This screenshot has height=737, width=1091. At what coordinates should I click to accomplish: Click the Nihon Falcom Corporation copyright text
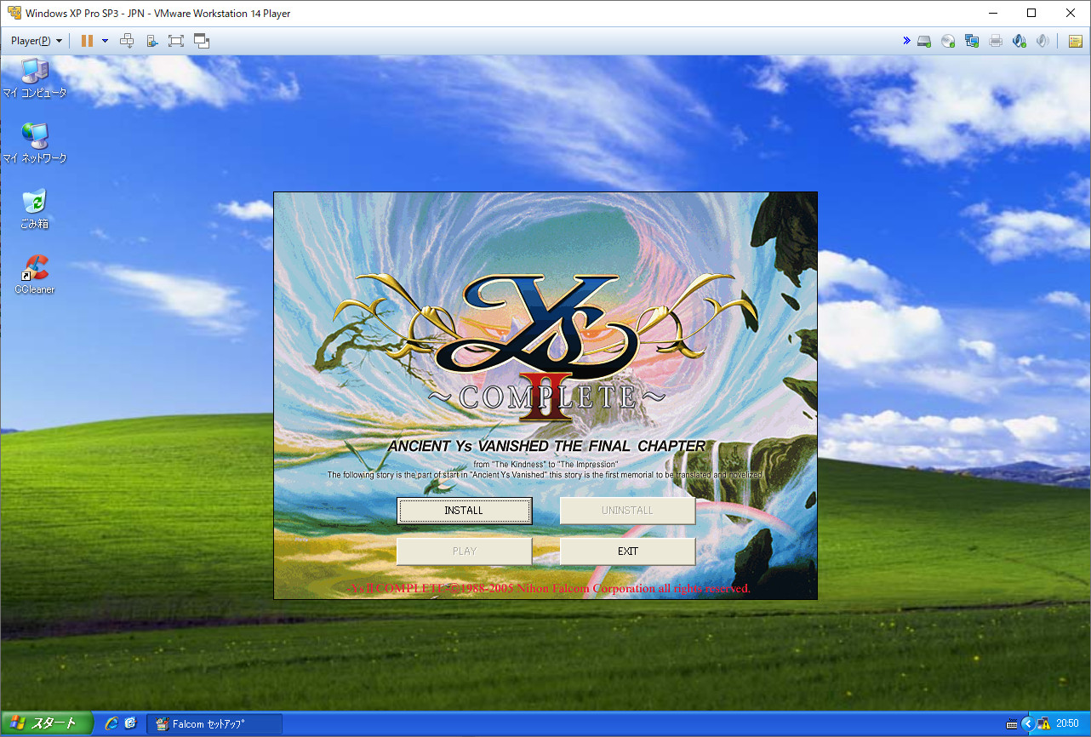[x=549, y=588]
